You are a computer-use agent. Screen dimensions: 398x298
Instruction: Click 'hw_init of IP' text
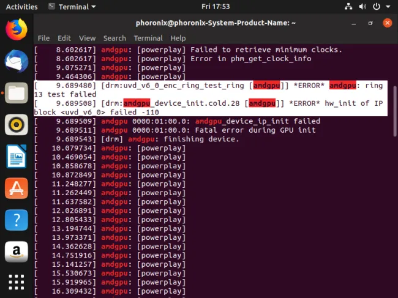(x=353, y=103)
